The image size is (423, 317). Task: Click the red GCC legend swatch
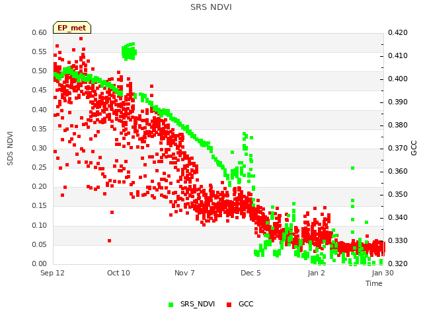point(229,304)
